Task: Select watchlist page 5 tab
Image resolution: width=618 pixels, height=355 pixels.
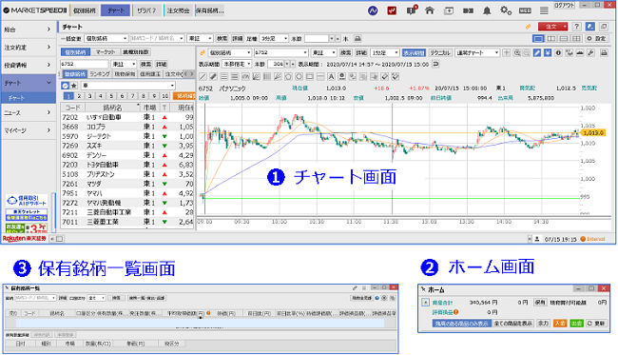Action: 111,96
